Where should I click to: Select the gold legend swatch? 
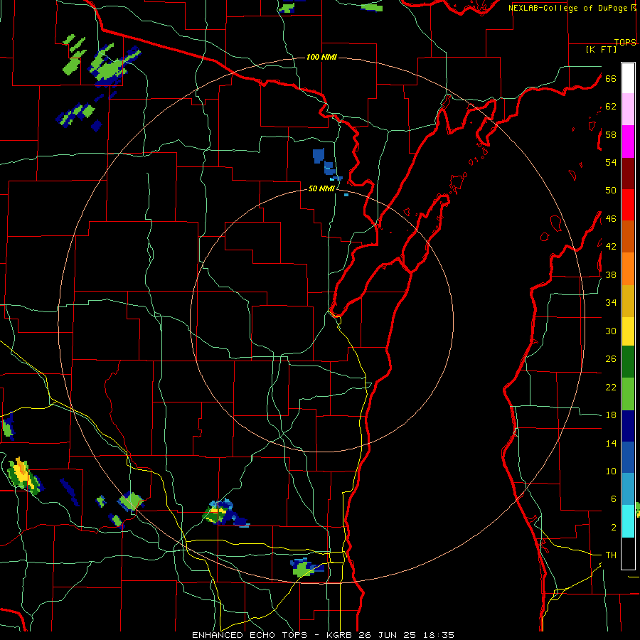tap(628, 301)
